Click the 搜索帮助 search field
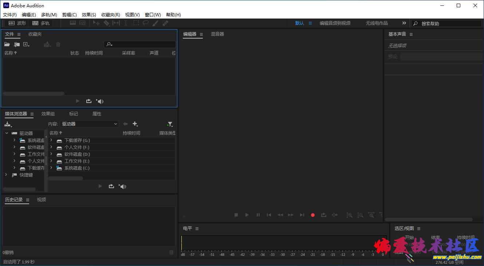 450,23
